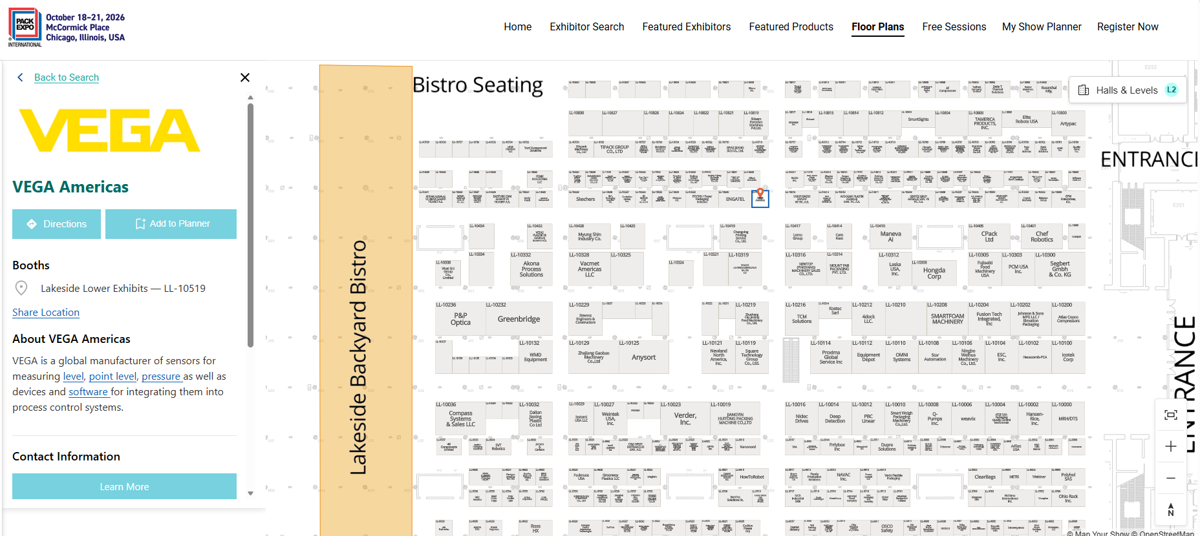This screenshot has width=1200, height=536.
Task: Go to Featured Exhibitors
Action: 687,27
